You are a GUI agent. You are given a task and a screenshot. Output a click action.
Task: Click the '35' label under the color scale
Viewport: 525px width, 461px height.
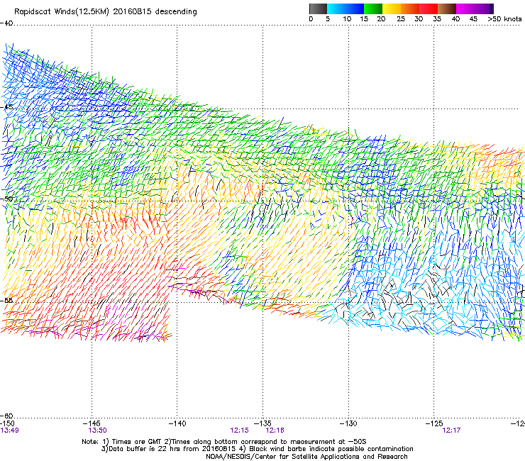click(x=437, y=19)
